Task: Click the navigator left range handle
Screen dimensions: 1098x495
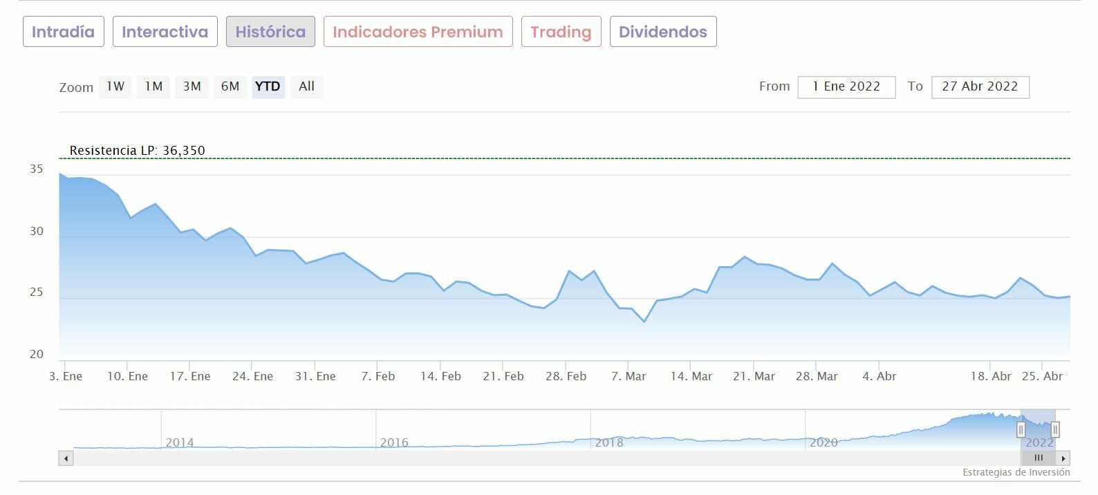Action: point(1021,430)
